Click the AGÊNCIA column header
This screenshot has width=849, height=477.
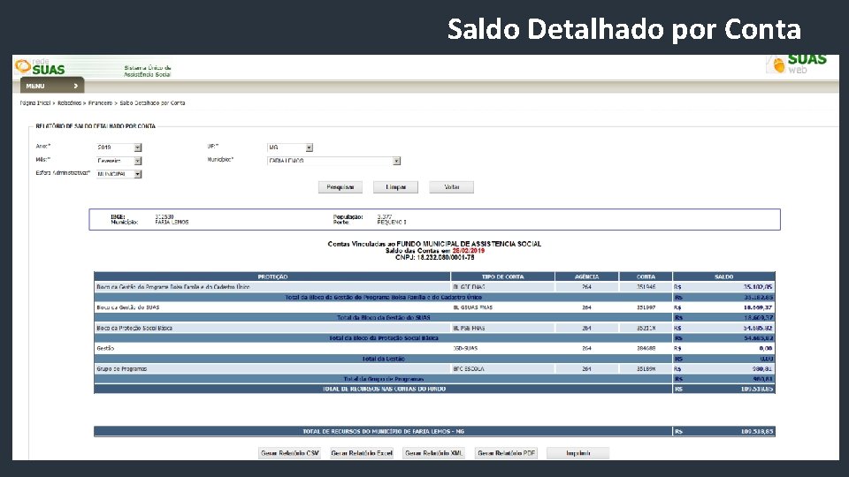587,276
